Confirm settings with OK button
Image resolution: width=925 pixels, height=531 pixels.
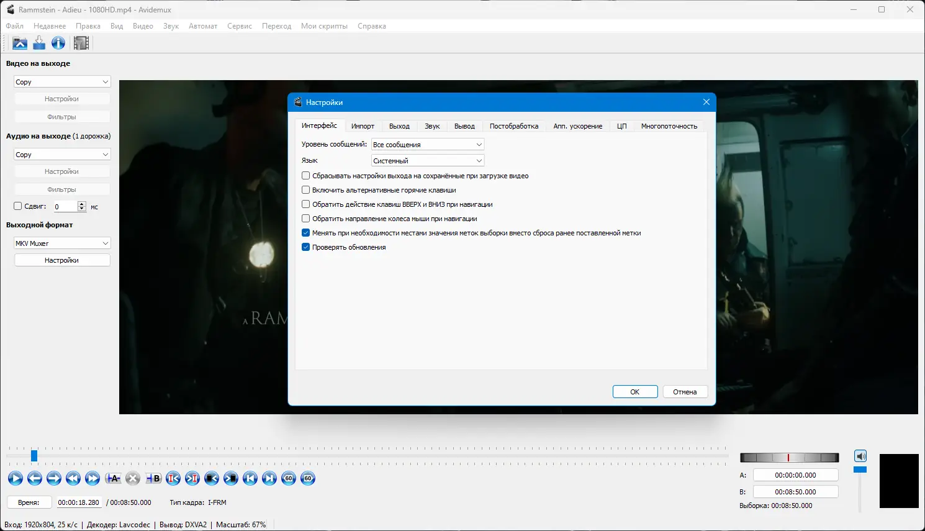[x=635, y=392]
